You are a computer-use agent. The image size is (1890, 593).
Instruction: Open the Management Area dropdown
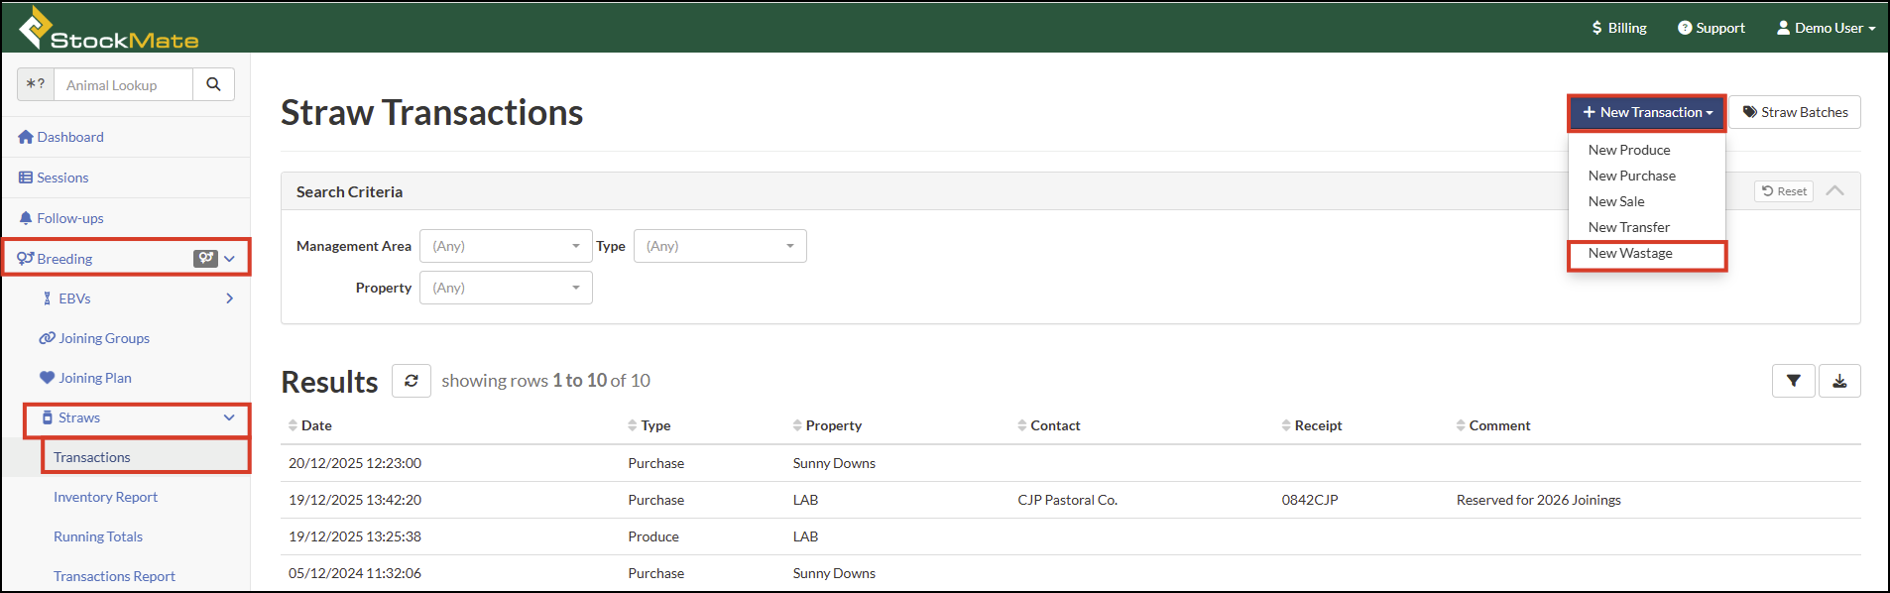pos(506,246)
